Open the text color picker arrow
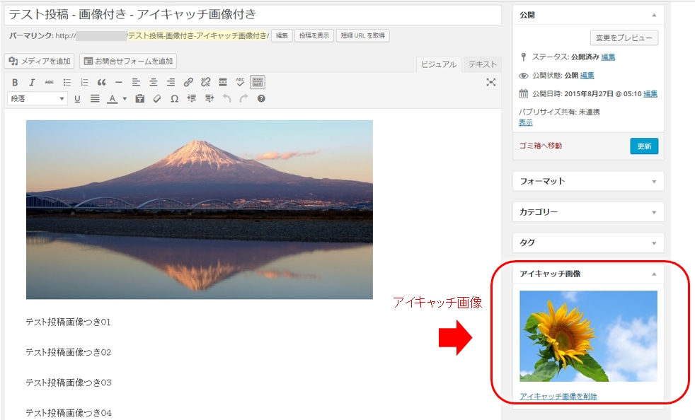Image resolution: width=695 pixels, height=420 pixels. (125, 99)
